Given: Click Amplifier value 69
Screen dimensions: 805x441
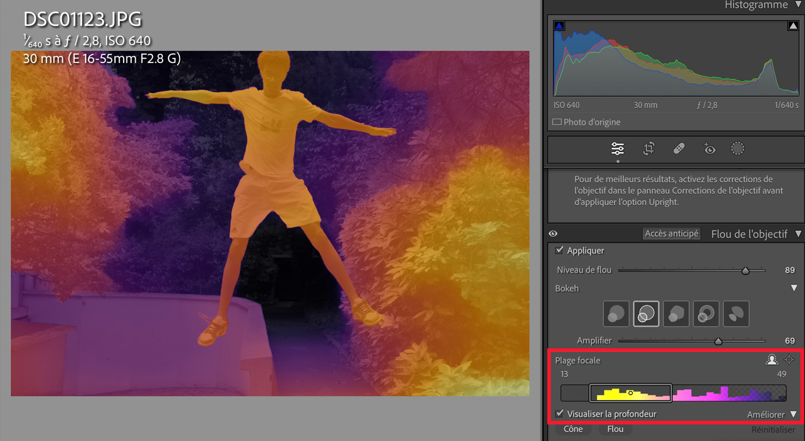Looking at the screenshot, I should pyautogui.click(x=789, y=341).
